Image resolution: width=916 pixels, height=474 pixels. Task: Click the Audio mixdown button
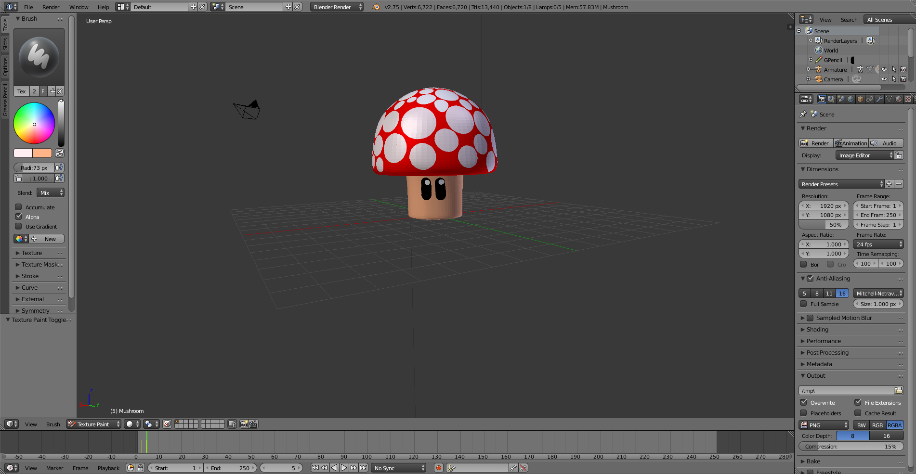(886, 143)
